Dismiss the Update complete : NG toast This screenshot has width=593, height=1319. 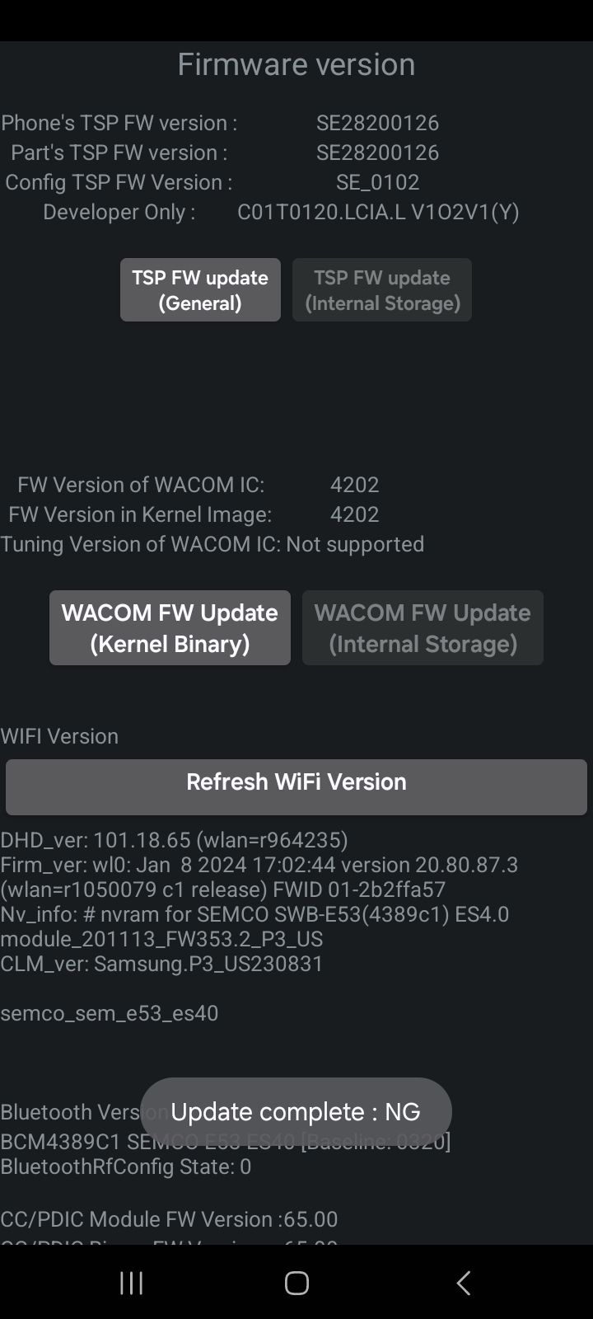(296, 1111)
